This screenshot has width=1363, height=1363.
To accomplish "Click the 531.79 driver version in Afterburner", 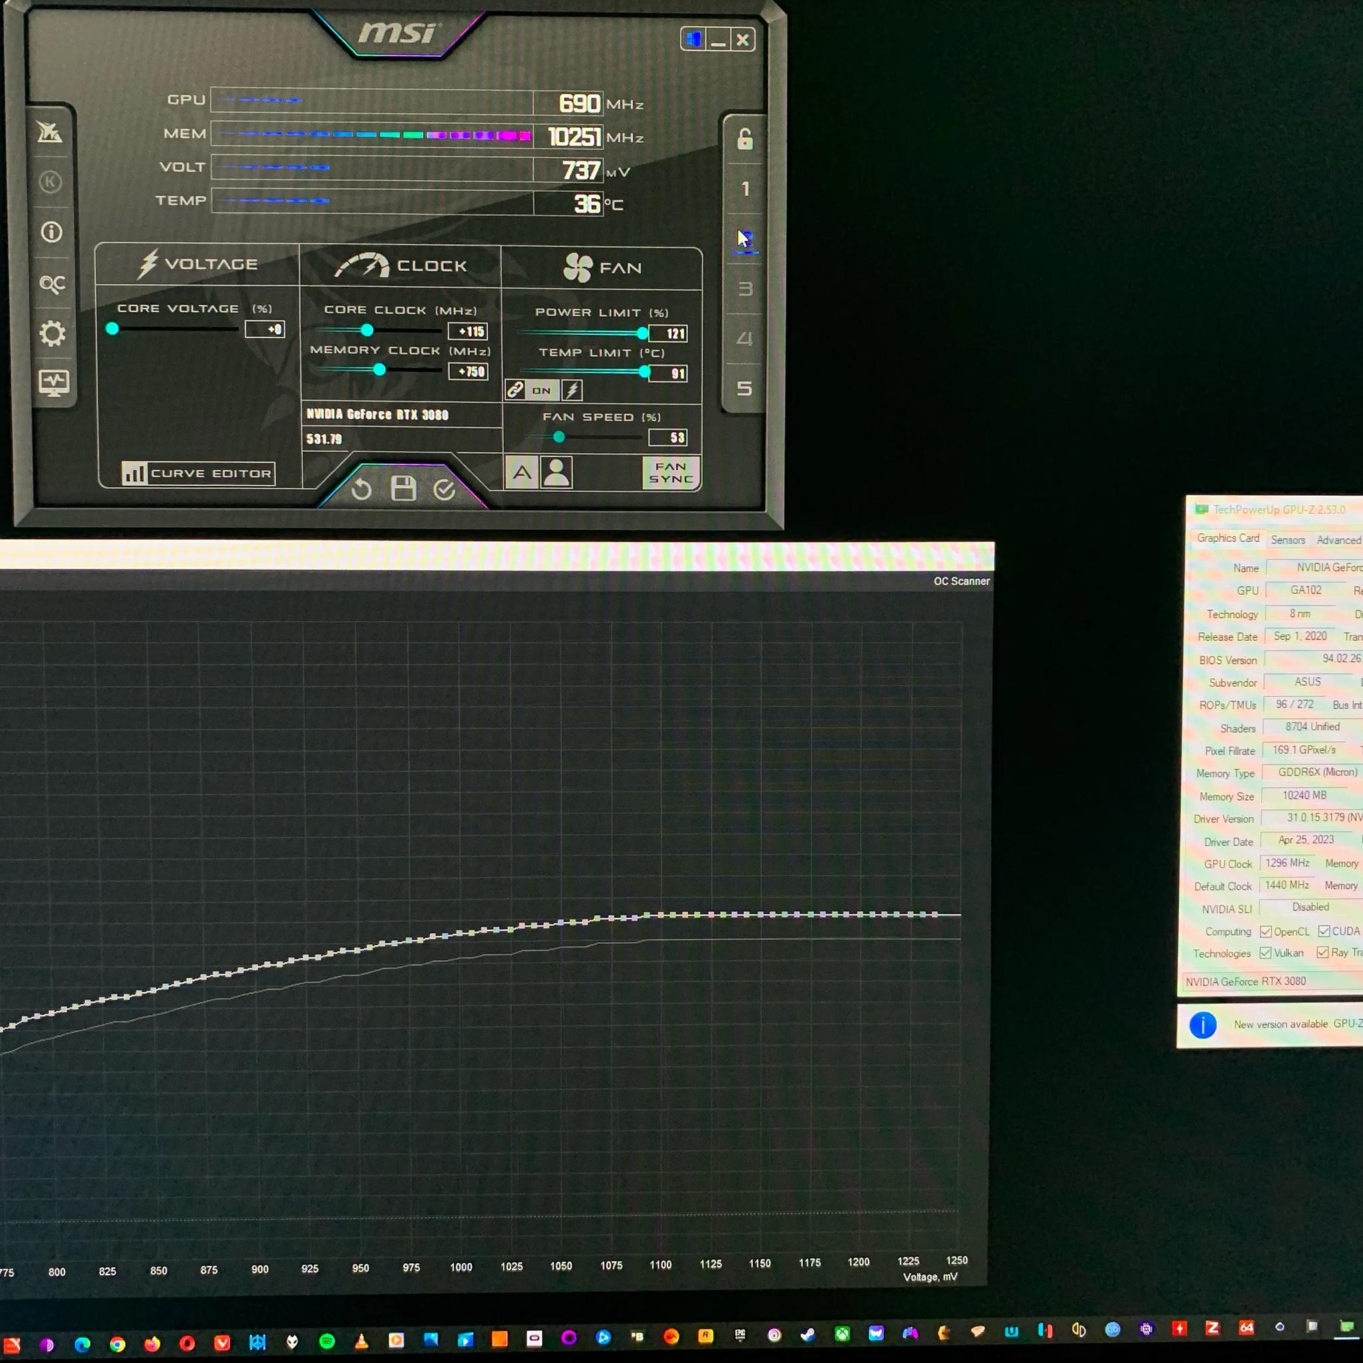I will pyautogui.click(x=324, y=439).
